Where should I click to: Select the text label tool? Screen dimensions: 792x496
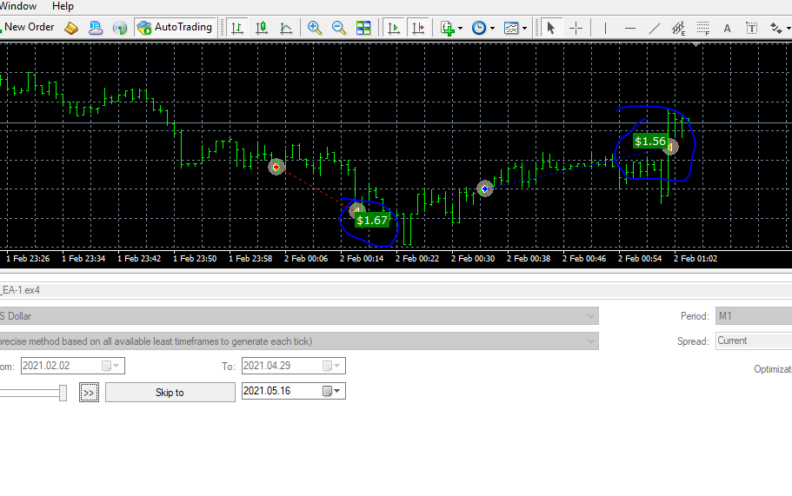pos(751,28)
